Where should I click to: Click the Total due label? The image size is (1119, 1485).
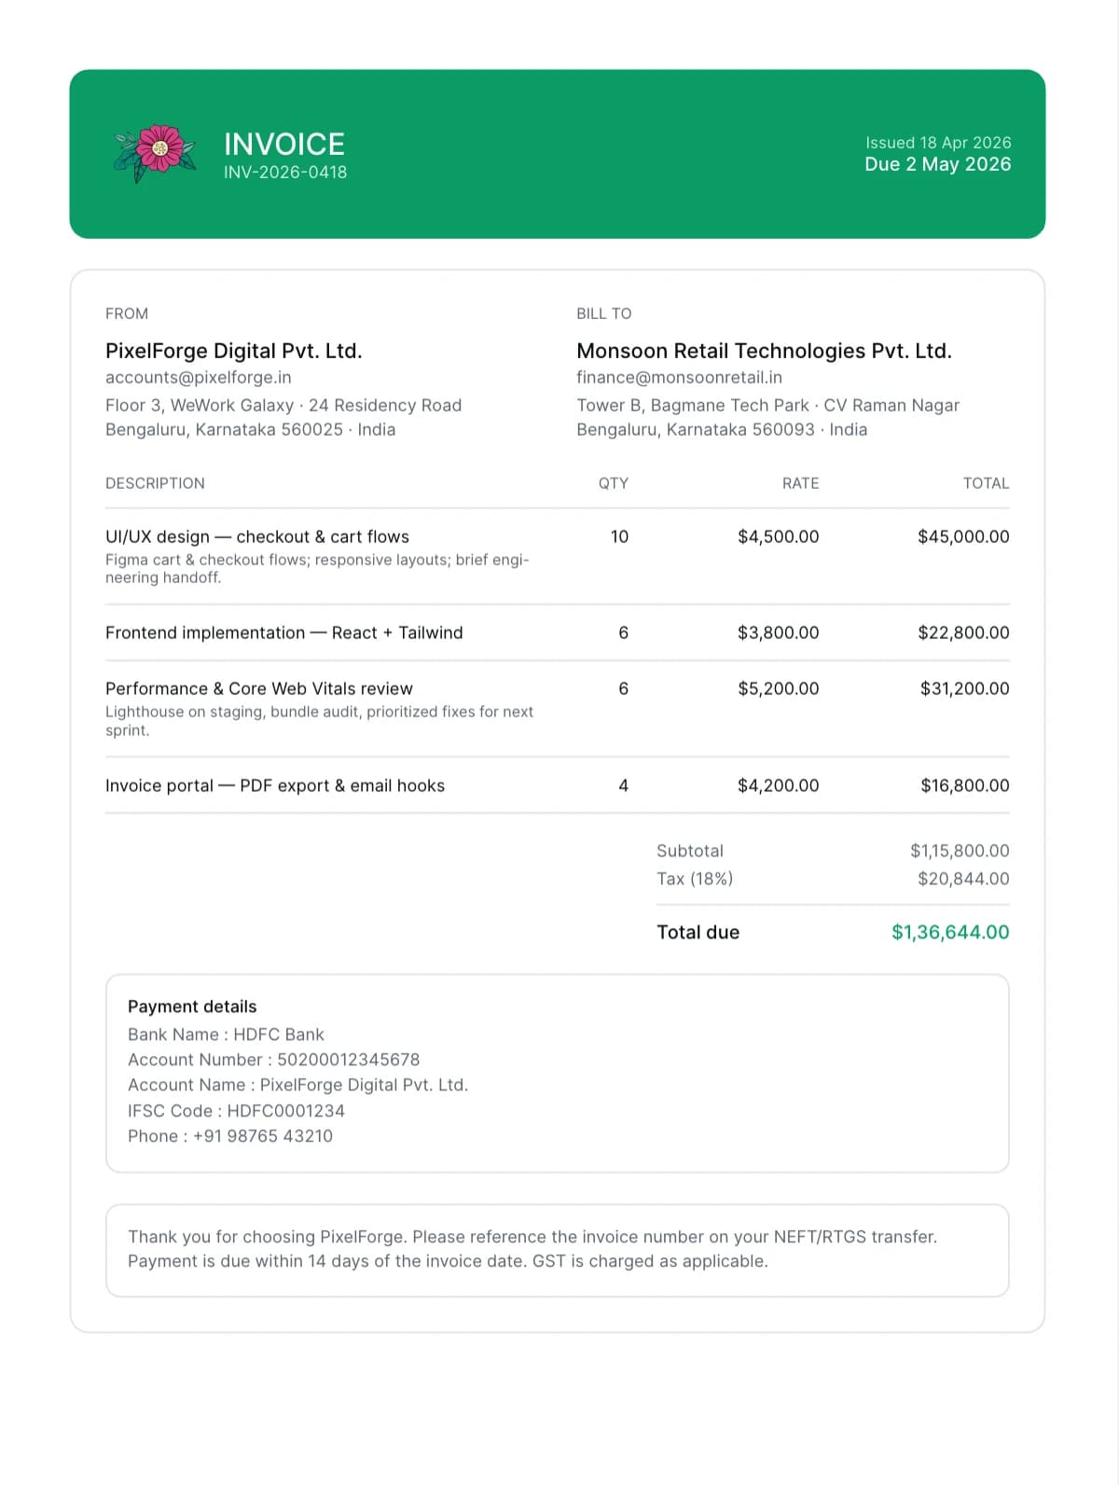[698, 933]
